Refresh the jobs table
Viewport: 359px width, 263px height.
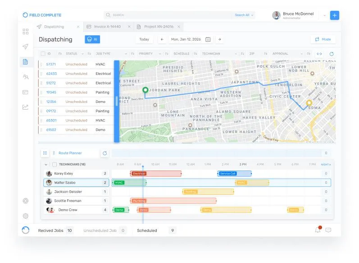[x=332, y=54]
